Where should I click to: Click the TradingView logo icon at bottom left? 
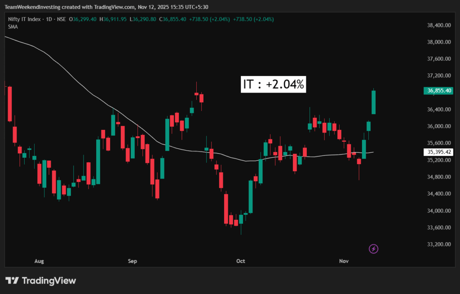12,281
